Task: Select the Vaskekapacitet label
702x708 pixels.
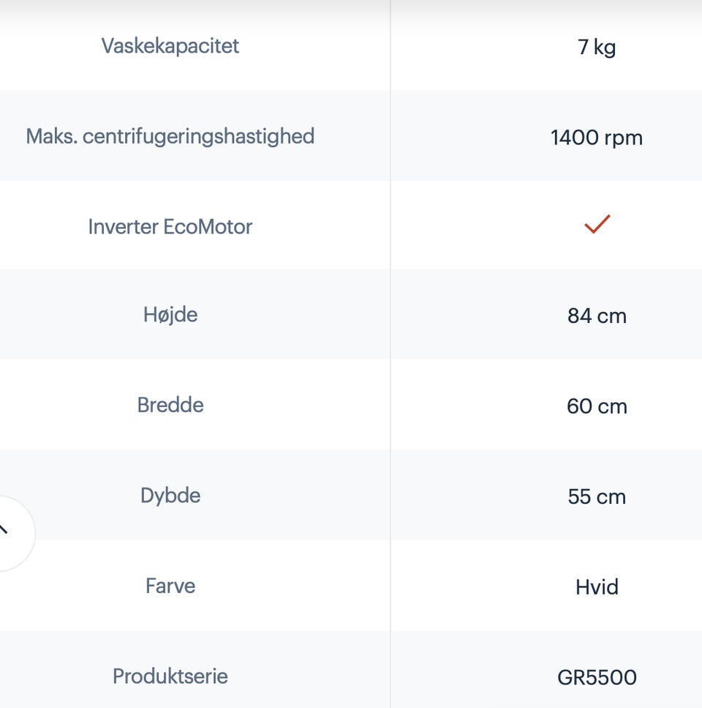Action: click(x=170, y=46)
